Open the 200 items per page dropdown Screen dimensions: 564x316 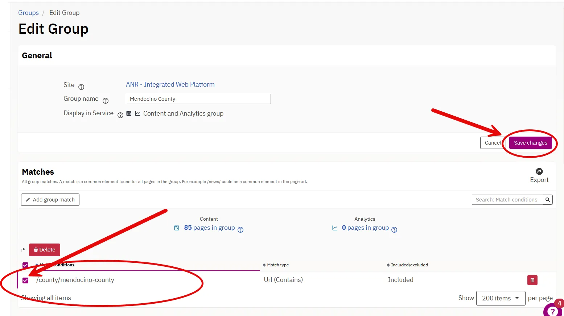click(x=501, y=298)
